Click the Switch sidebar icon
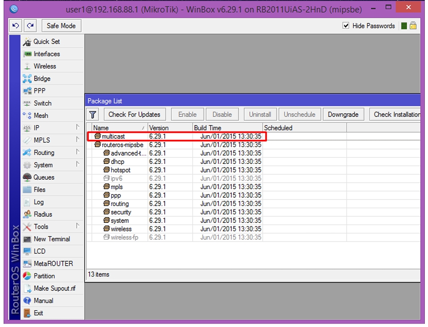Image resolution: width=428 pixels, height=327 pixels. click(x=27, y=103)
